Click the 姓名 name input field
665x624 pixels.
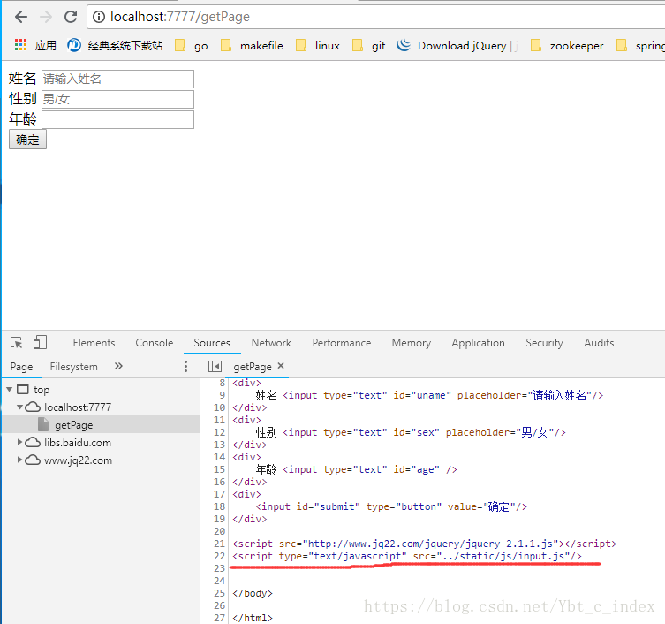tap(118, 79)
